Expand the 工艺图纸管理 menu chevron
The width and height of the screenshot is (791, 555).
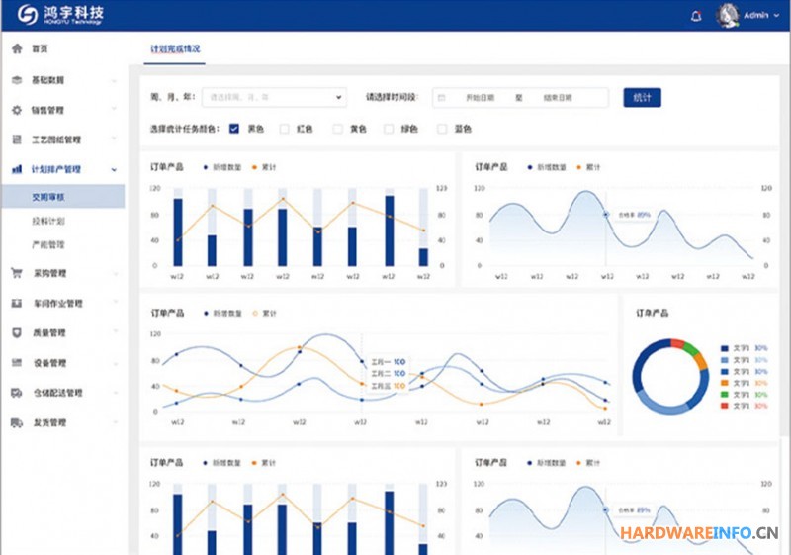pyautogui.click(x=114, y=139)
